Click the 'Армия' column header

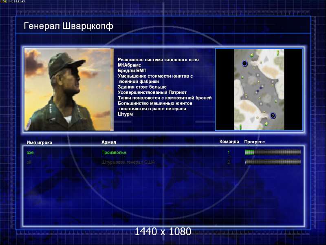pos(109,142)
